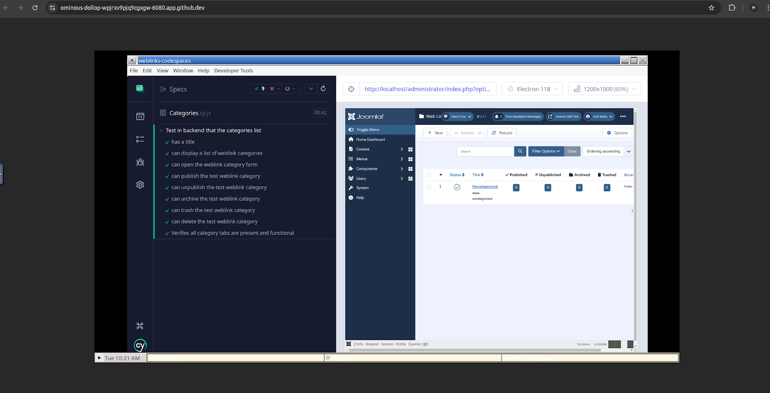Rerun all tests with the reload icon
The width and height of the screenshot is (770, 393).
(323, 89)
